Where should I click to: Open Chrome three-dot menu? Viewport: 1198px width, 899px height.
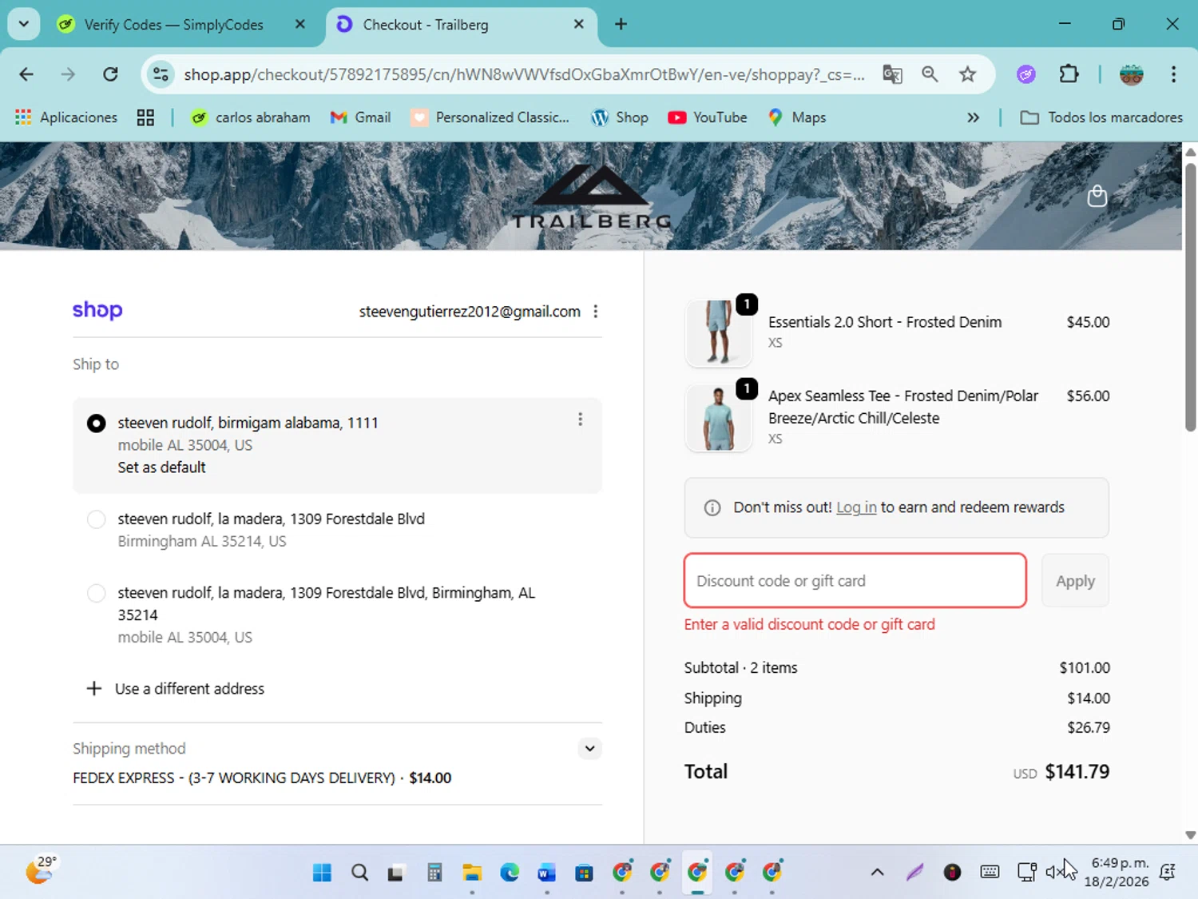pos(1173,74)
